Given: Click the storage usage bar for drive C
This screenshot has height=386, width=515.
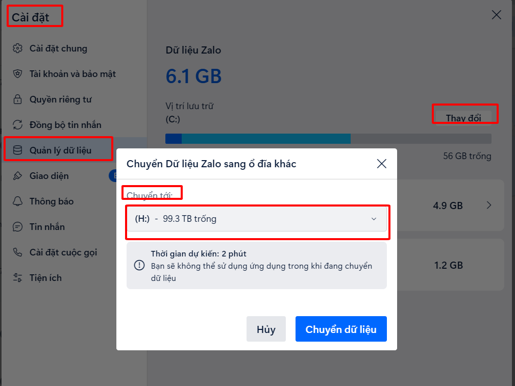Looking at the screenshot, I should (328, 139).
